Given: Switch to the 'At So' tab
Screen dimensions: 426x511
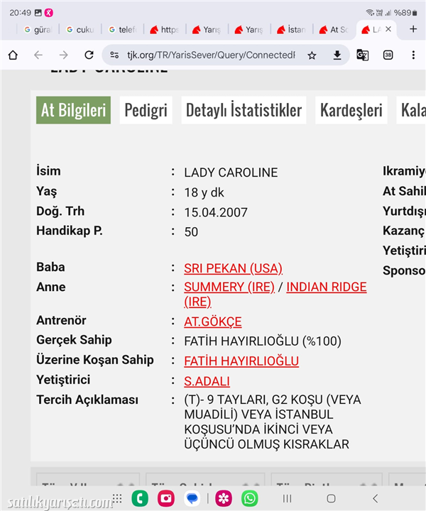Looking at the screenshot, I should coord(334,30).
